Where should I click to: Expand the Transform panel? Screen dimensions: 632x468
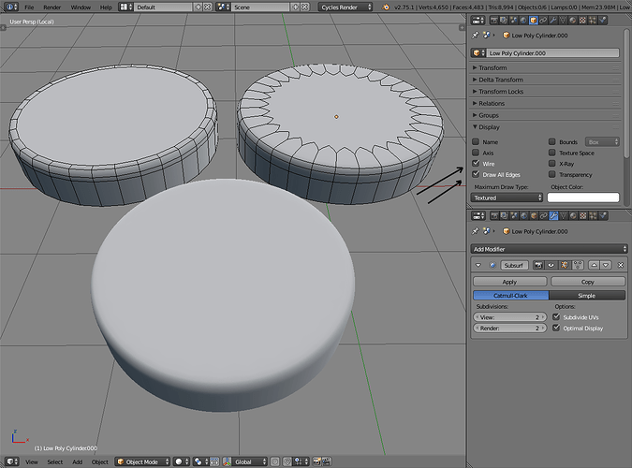(546, 67)
